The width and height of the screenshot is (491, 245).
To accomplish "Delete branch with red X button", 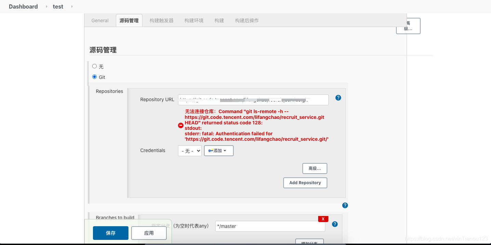I will 323,219.
